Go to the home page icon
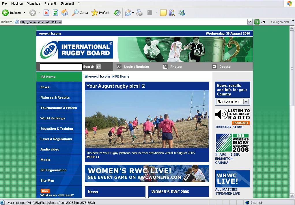The height and width of the screenshot is (205, 295). pyautogui.click(x=65, y=13)
